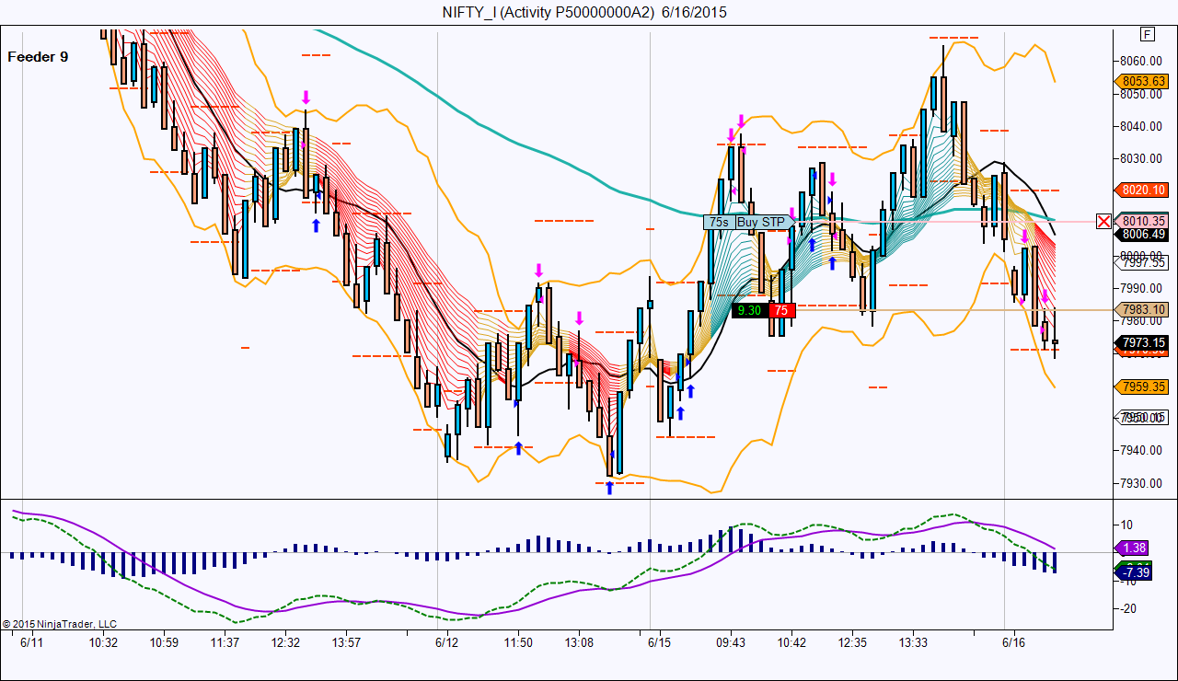
Task: Select the Buy STP order label
Action: tap(761, 222)
